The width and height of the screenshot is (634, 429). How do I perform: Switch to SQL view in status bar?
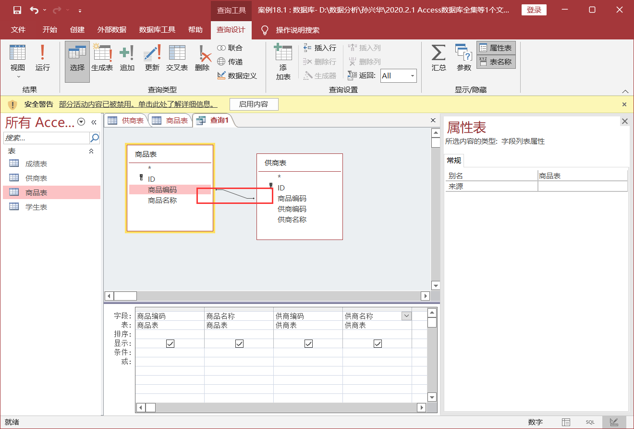tap(590, 422)
